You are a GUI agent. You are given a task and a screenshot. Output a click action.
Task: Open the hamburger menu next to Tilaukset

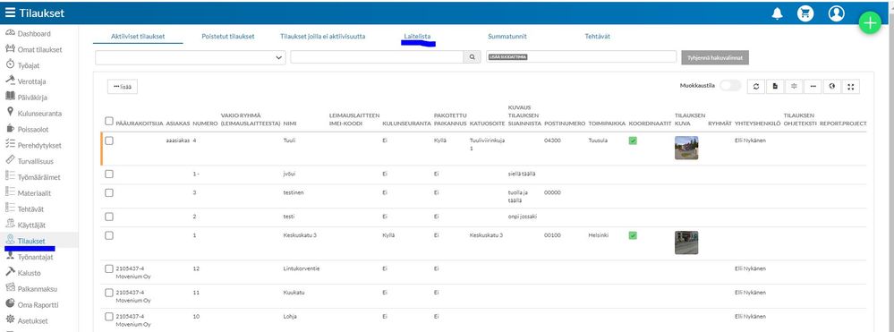[x=10, y=13]
